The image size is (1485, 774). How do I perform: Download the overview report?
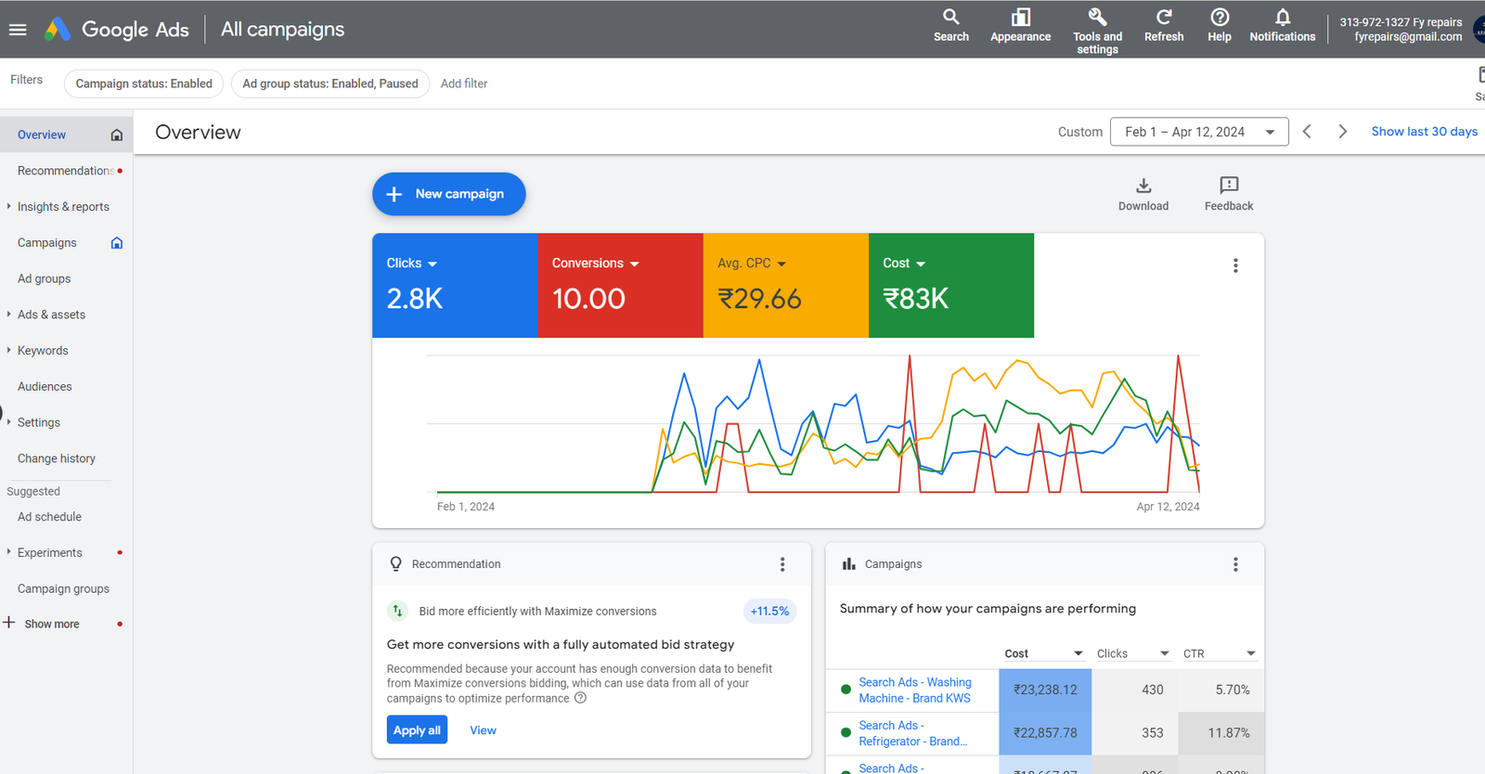coord(1143,186)
